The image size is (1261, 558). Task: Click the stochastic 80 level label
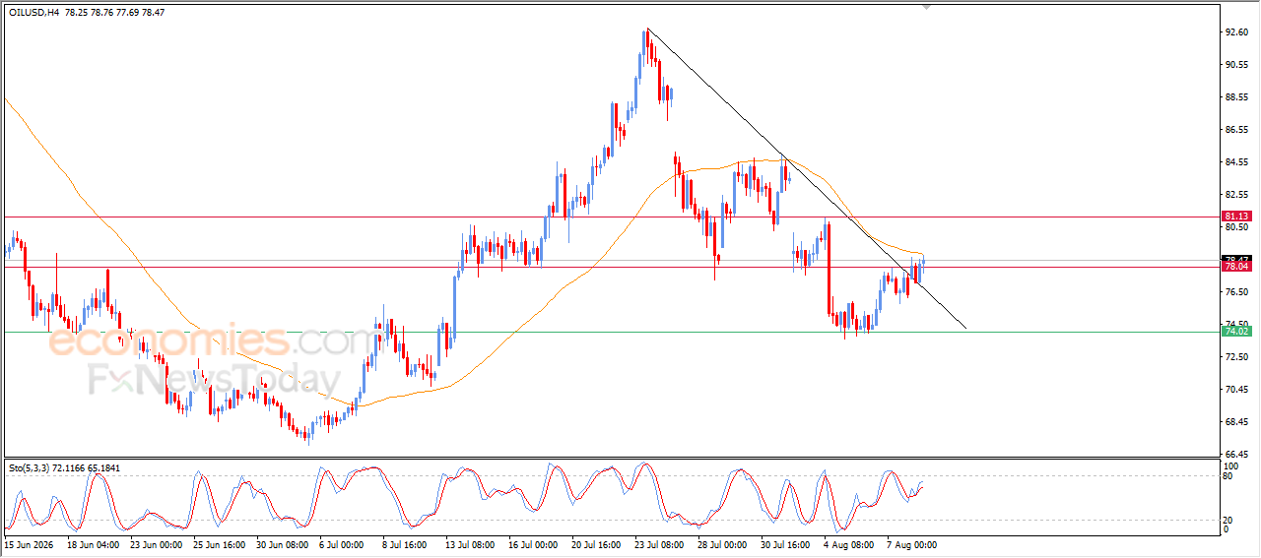tap(1229, 477)
